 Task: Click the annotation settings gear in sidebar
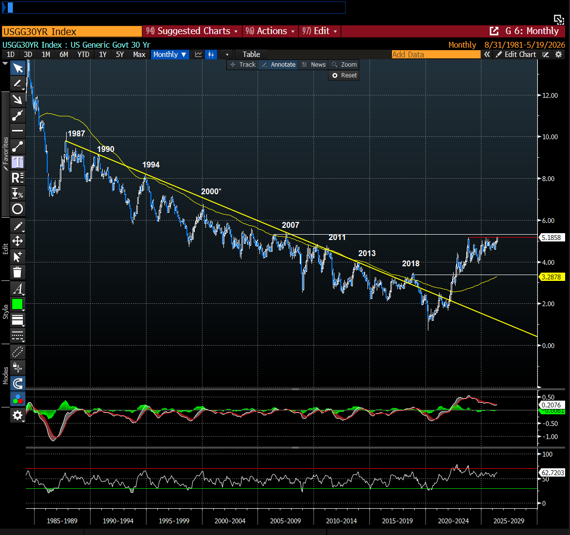18,415
